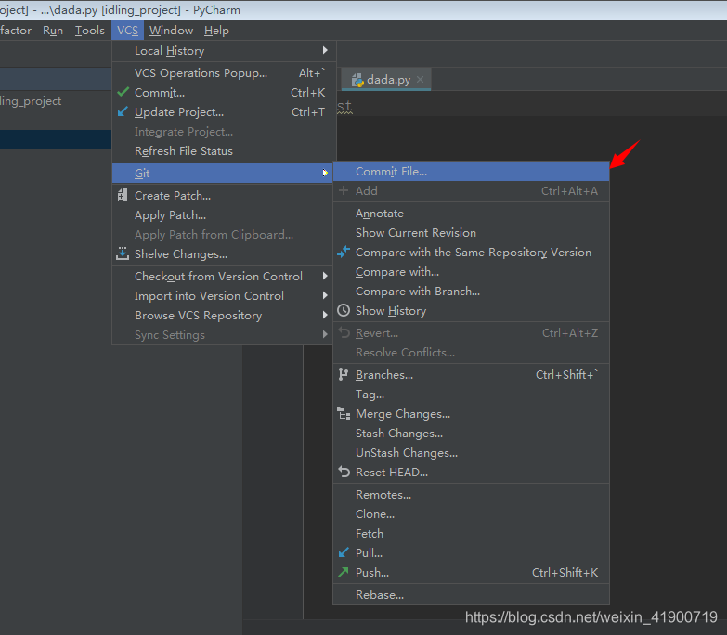Open the Run menu
Viewport: 727px width, 635px height.
[53, 31]
